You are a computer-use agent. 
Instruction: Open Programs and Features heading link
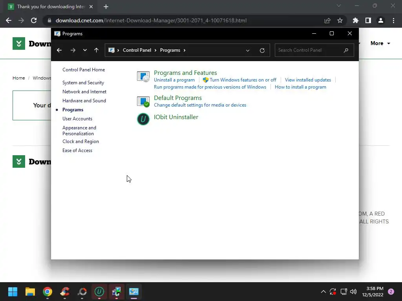[185, 73]
